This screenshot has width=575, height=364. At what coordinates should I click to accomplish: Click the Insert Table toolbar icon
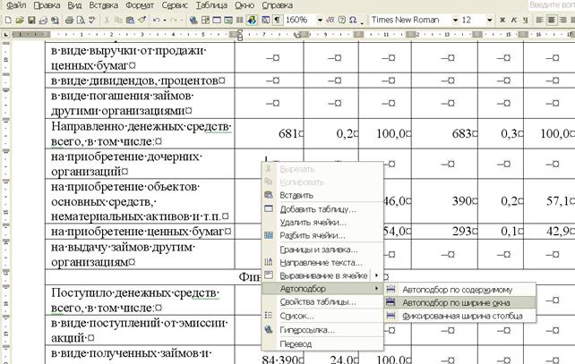point(217,21)
